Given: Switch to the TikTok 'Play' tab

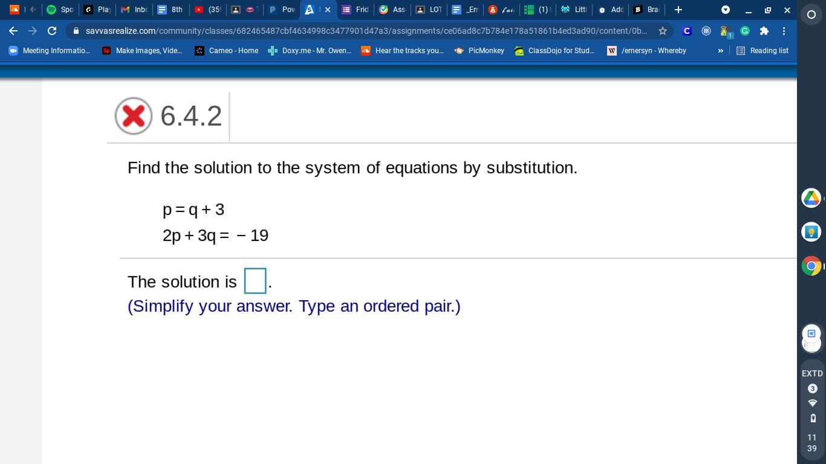Looking at the screenshot, I should click(97, 10).
